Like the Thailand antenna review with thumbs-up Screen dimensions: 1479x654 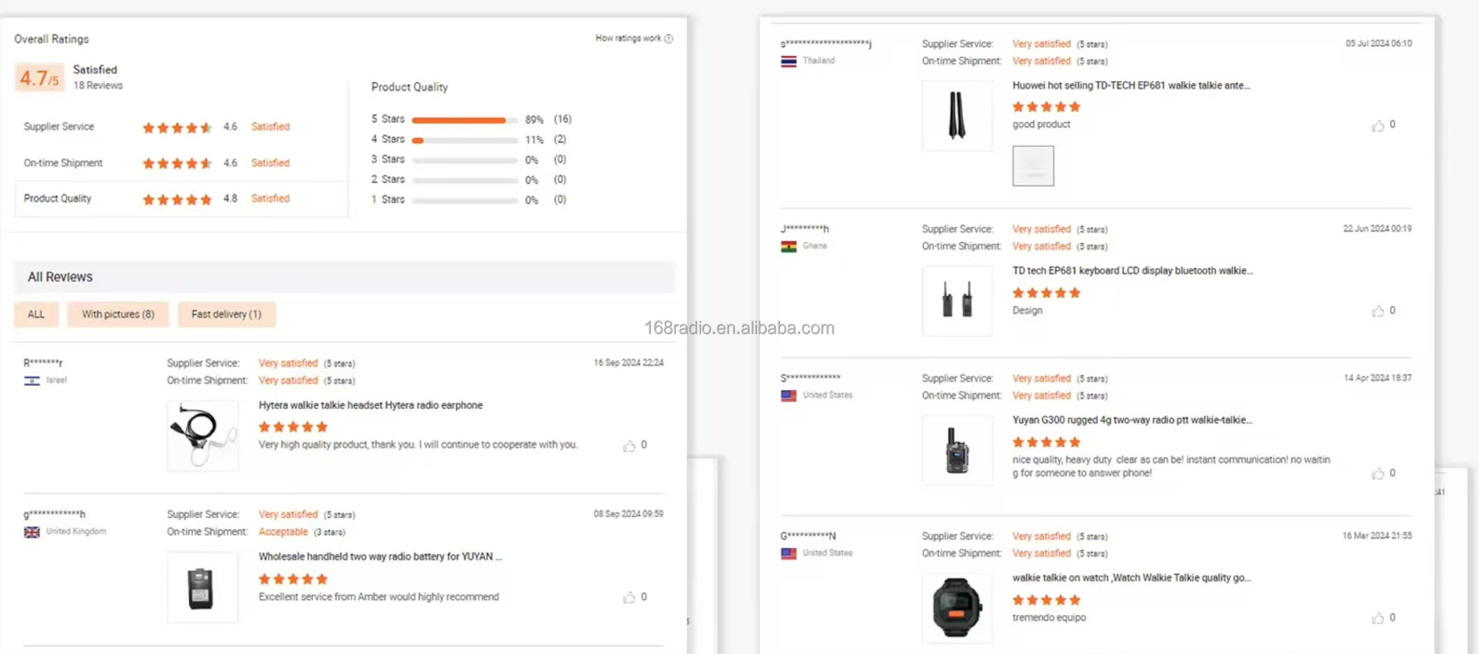(x=1379, y=126)
